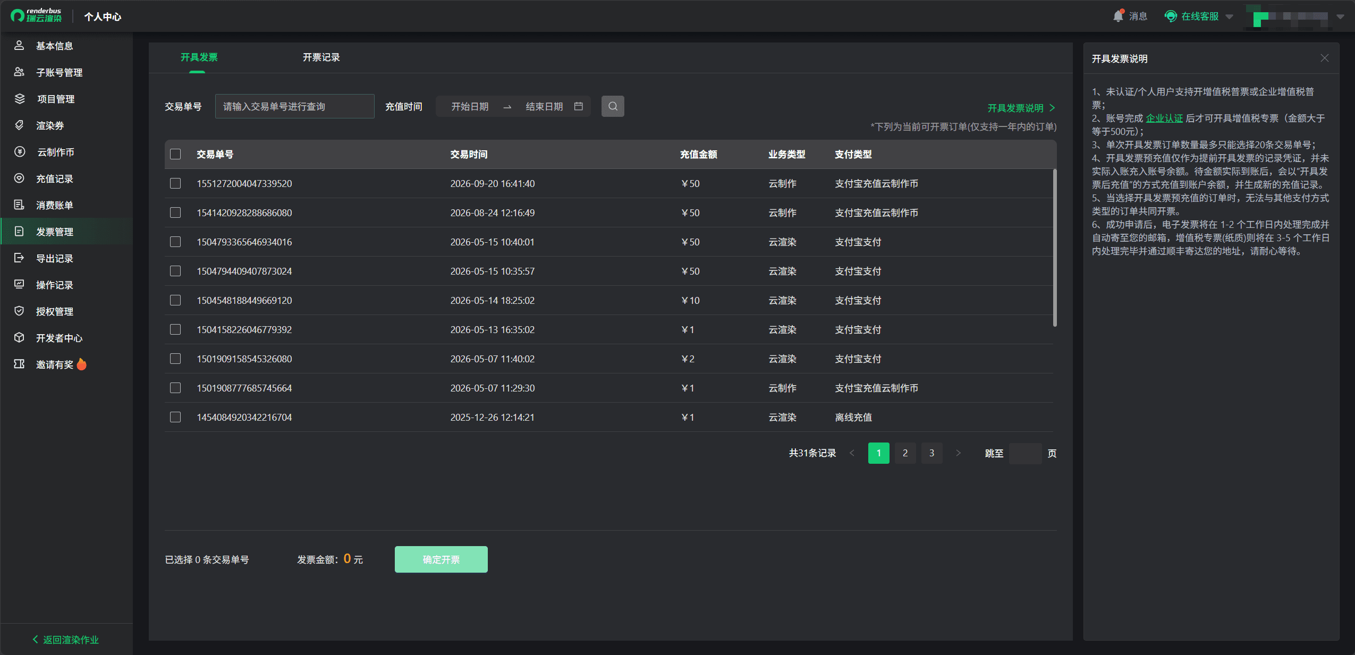
Task: Click the message bell icon
Action: pos(1118,16)
